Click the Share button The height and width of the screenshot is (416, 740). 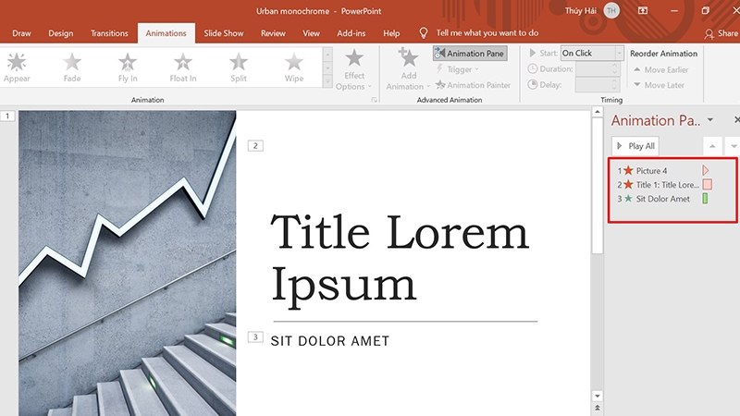721,33
